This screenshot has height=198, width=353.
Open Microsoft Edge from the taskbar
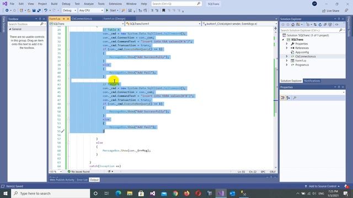pyautogui.click(x=118, y=193)
